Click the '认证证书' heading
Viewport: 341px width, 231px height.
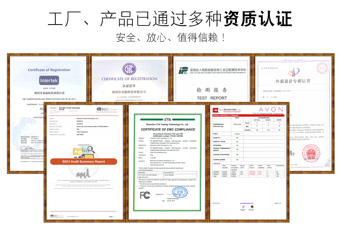(129, 86)
